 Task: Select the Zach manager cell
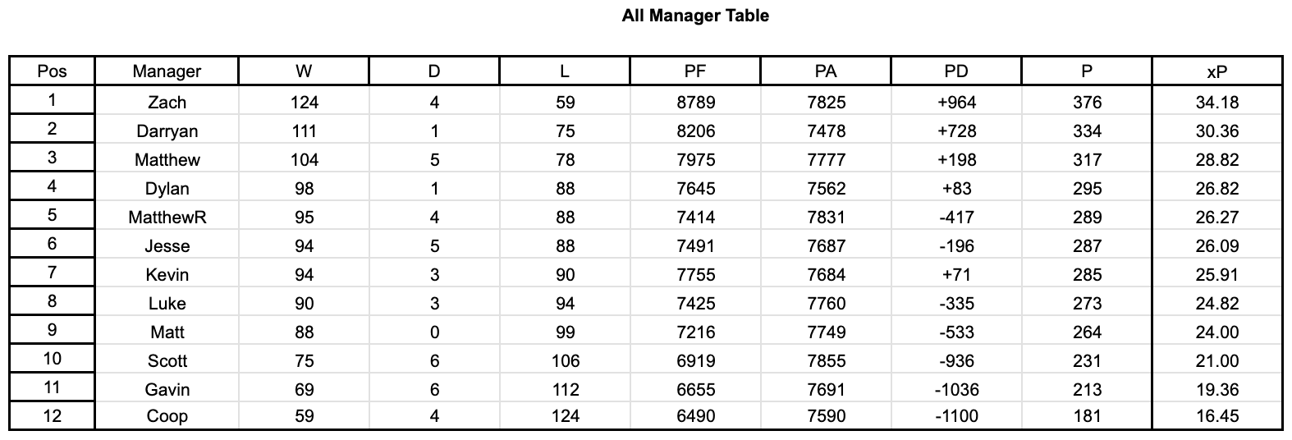(167, 103)
